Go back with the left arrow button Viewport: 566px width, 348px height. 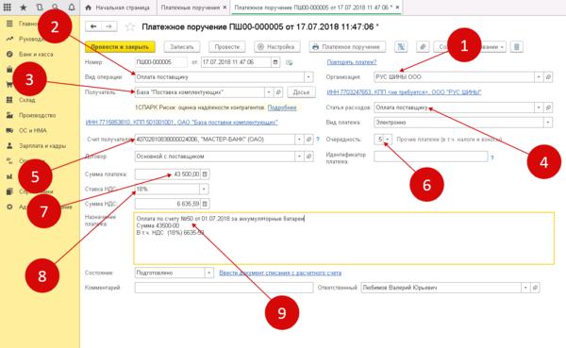click(93, 26)
